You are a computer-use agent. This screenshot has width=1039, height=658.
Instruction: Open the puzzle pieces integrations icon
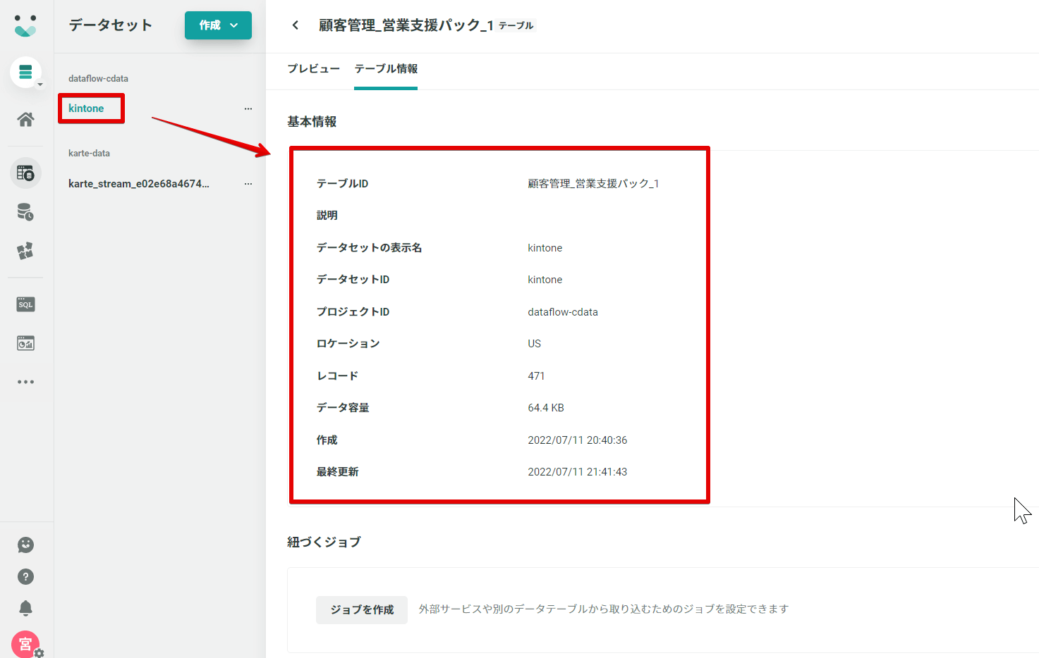(25, 251)
